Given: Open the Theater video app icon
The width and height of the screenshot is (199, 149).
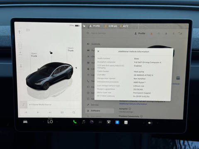Looking at the screenshot, I should (x=109, y=122).
